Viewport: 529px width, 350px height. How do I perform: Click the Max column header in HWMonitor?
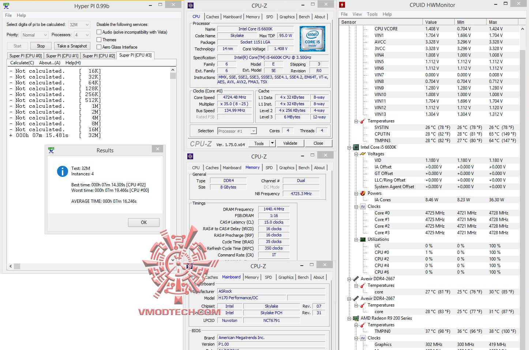coord(503,22)
